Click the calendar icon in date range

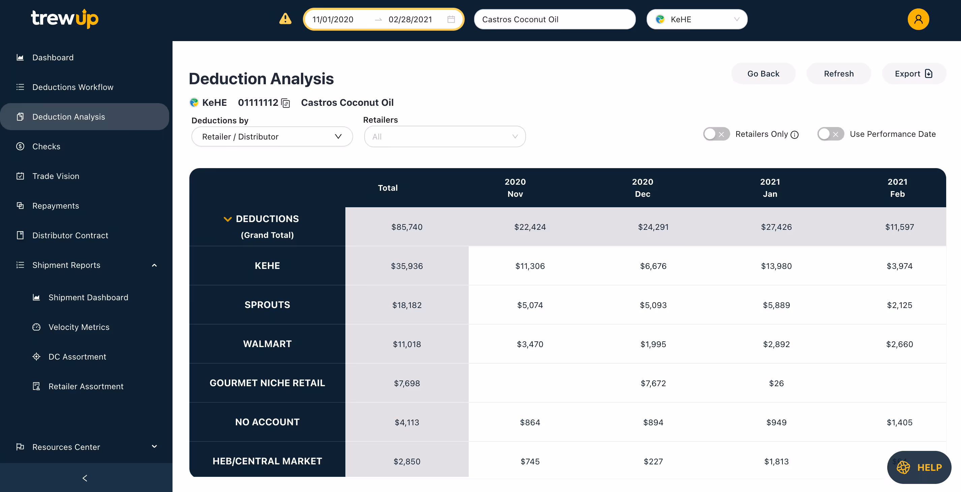click(451, 20)
